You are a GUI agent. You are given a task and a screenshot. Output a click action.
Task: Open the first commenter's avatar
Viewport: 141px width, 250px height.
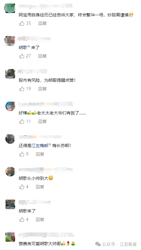pyautogui.click(x=9, y=8)
